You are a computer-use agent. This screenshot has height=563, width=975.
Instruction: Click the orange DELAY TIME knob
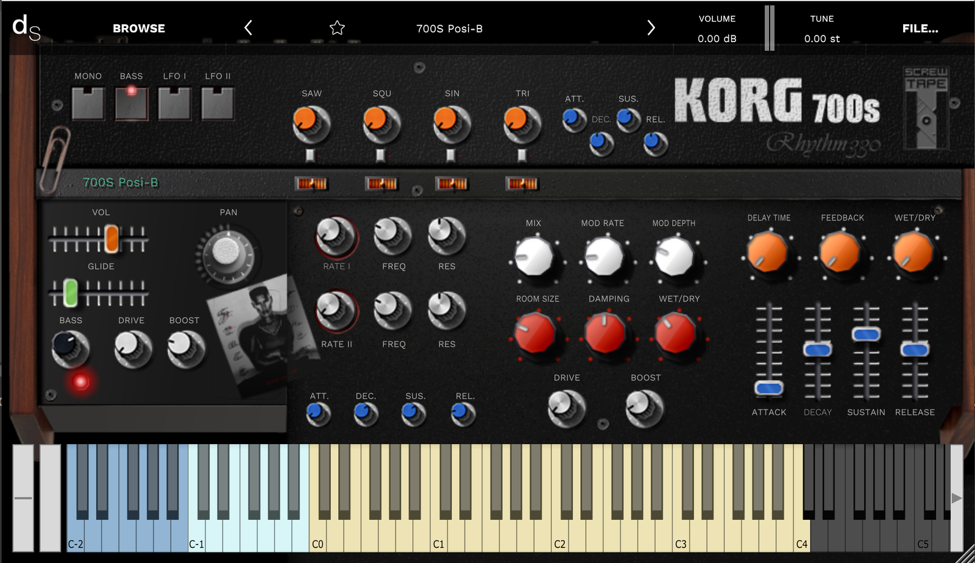pos(767,252)
